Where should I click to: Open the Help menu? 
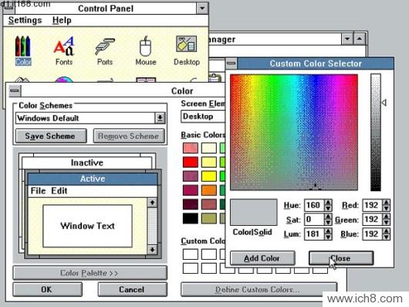[x=62, y=20]
